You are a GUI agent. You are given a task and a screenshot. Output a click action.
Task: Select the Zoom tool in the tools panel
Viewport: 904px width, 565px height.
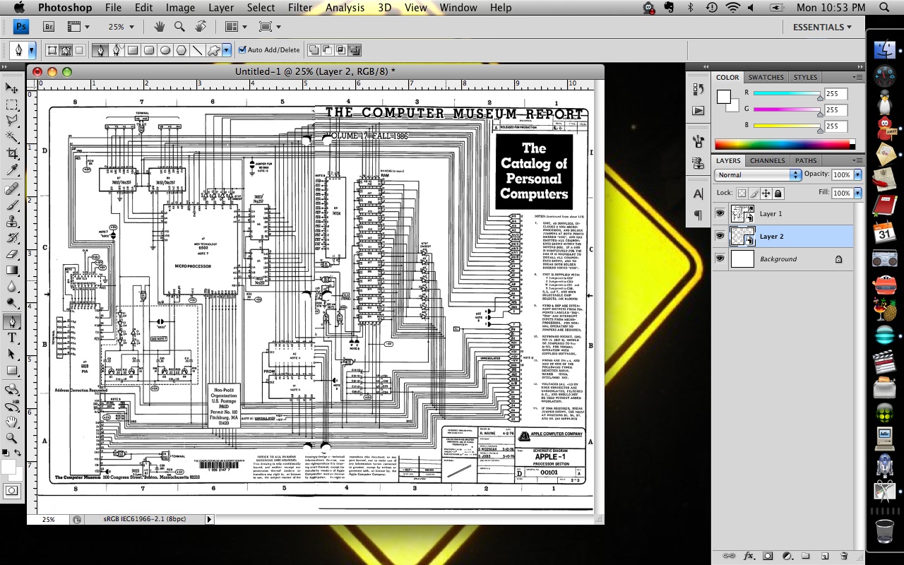click(x=12, y=438)
